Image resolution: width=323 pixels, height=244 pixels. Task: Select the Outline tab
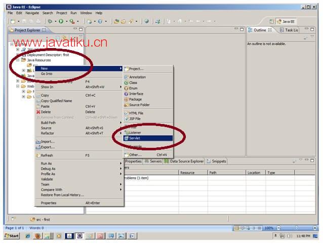point(260,30)
